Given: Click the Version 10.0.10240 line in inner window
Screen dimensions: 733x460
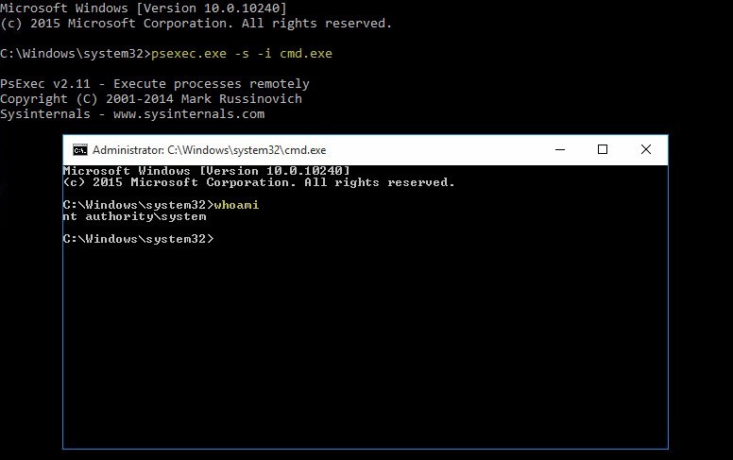Looking at the screenshot, I should [x=206, y=171].
